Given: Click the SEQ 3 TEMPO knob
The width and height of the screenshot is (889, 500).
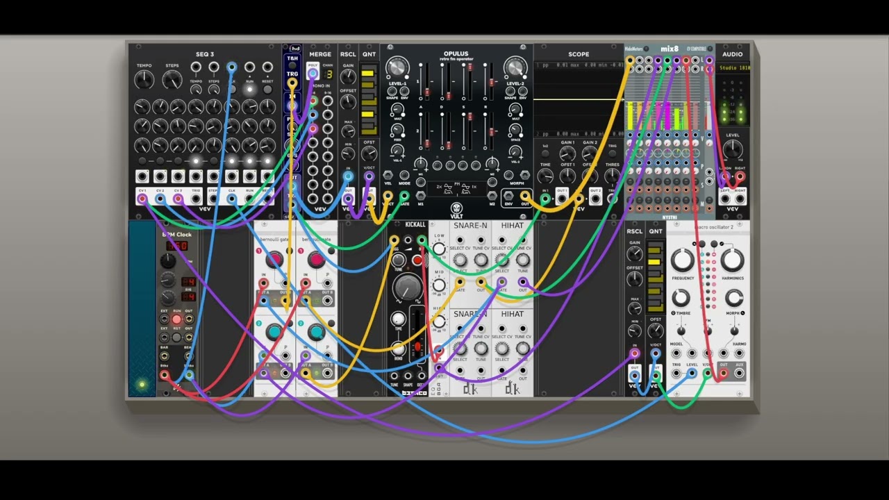Looking at the screenshot, I should 144,81.
